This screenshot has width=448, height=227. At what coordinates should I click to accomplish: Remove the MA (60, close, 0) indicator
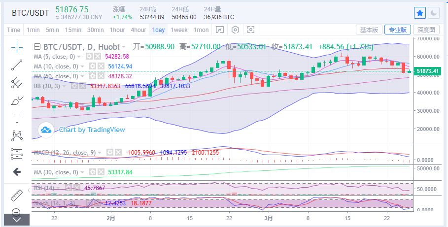(101, 76)
